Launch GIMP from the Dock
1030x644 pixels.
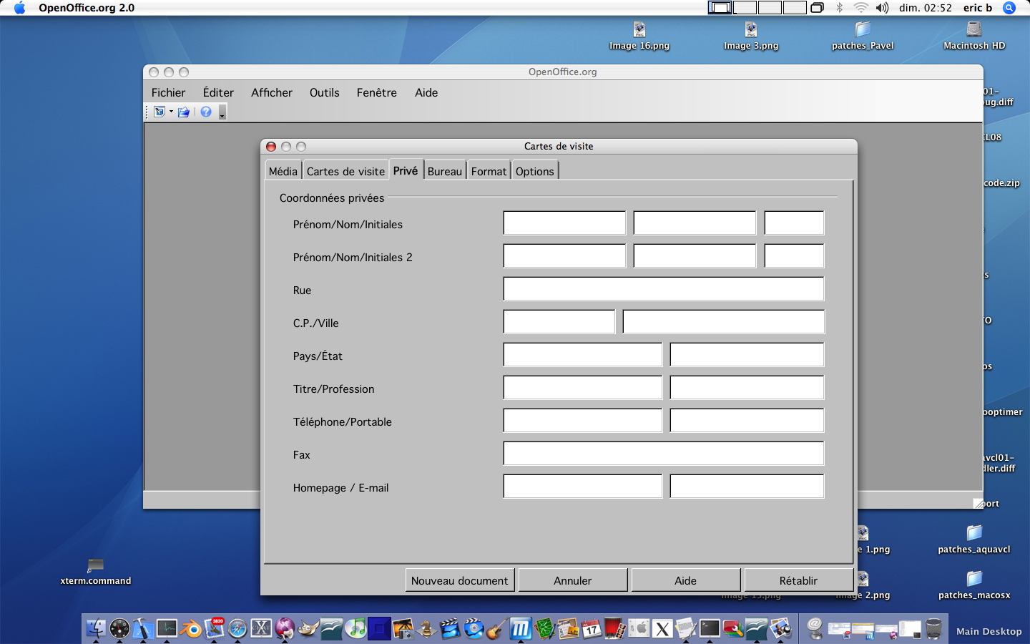click(308, 628)
